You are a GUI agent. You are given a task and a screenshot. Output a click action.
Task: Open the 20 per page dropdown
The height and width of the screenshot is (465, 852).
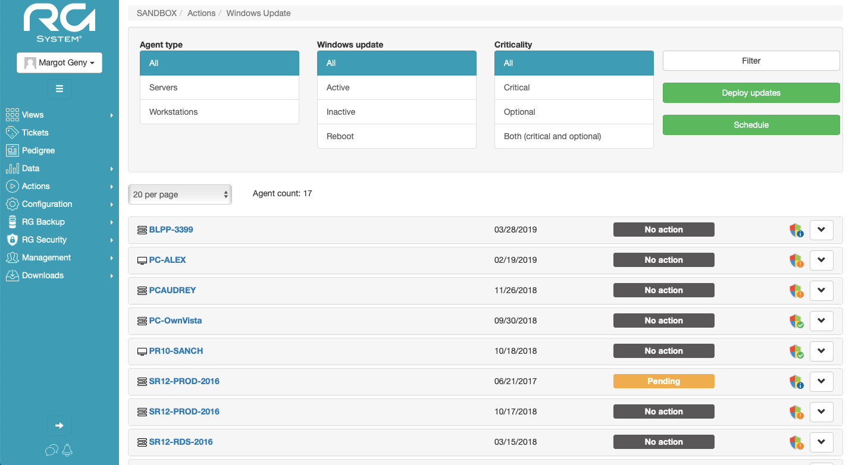coord(180,194)
